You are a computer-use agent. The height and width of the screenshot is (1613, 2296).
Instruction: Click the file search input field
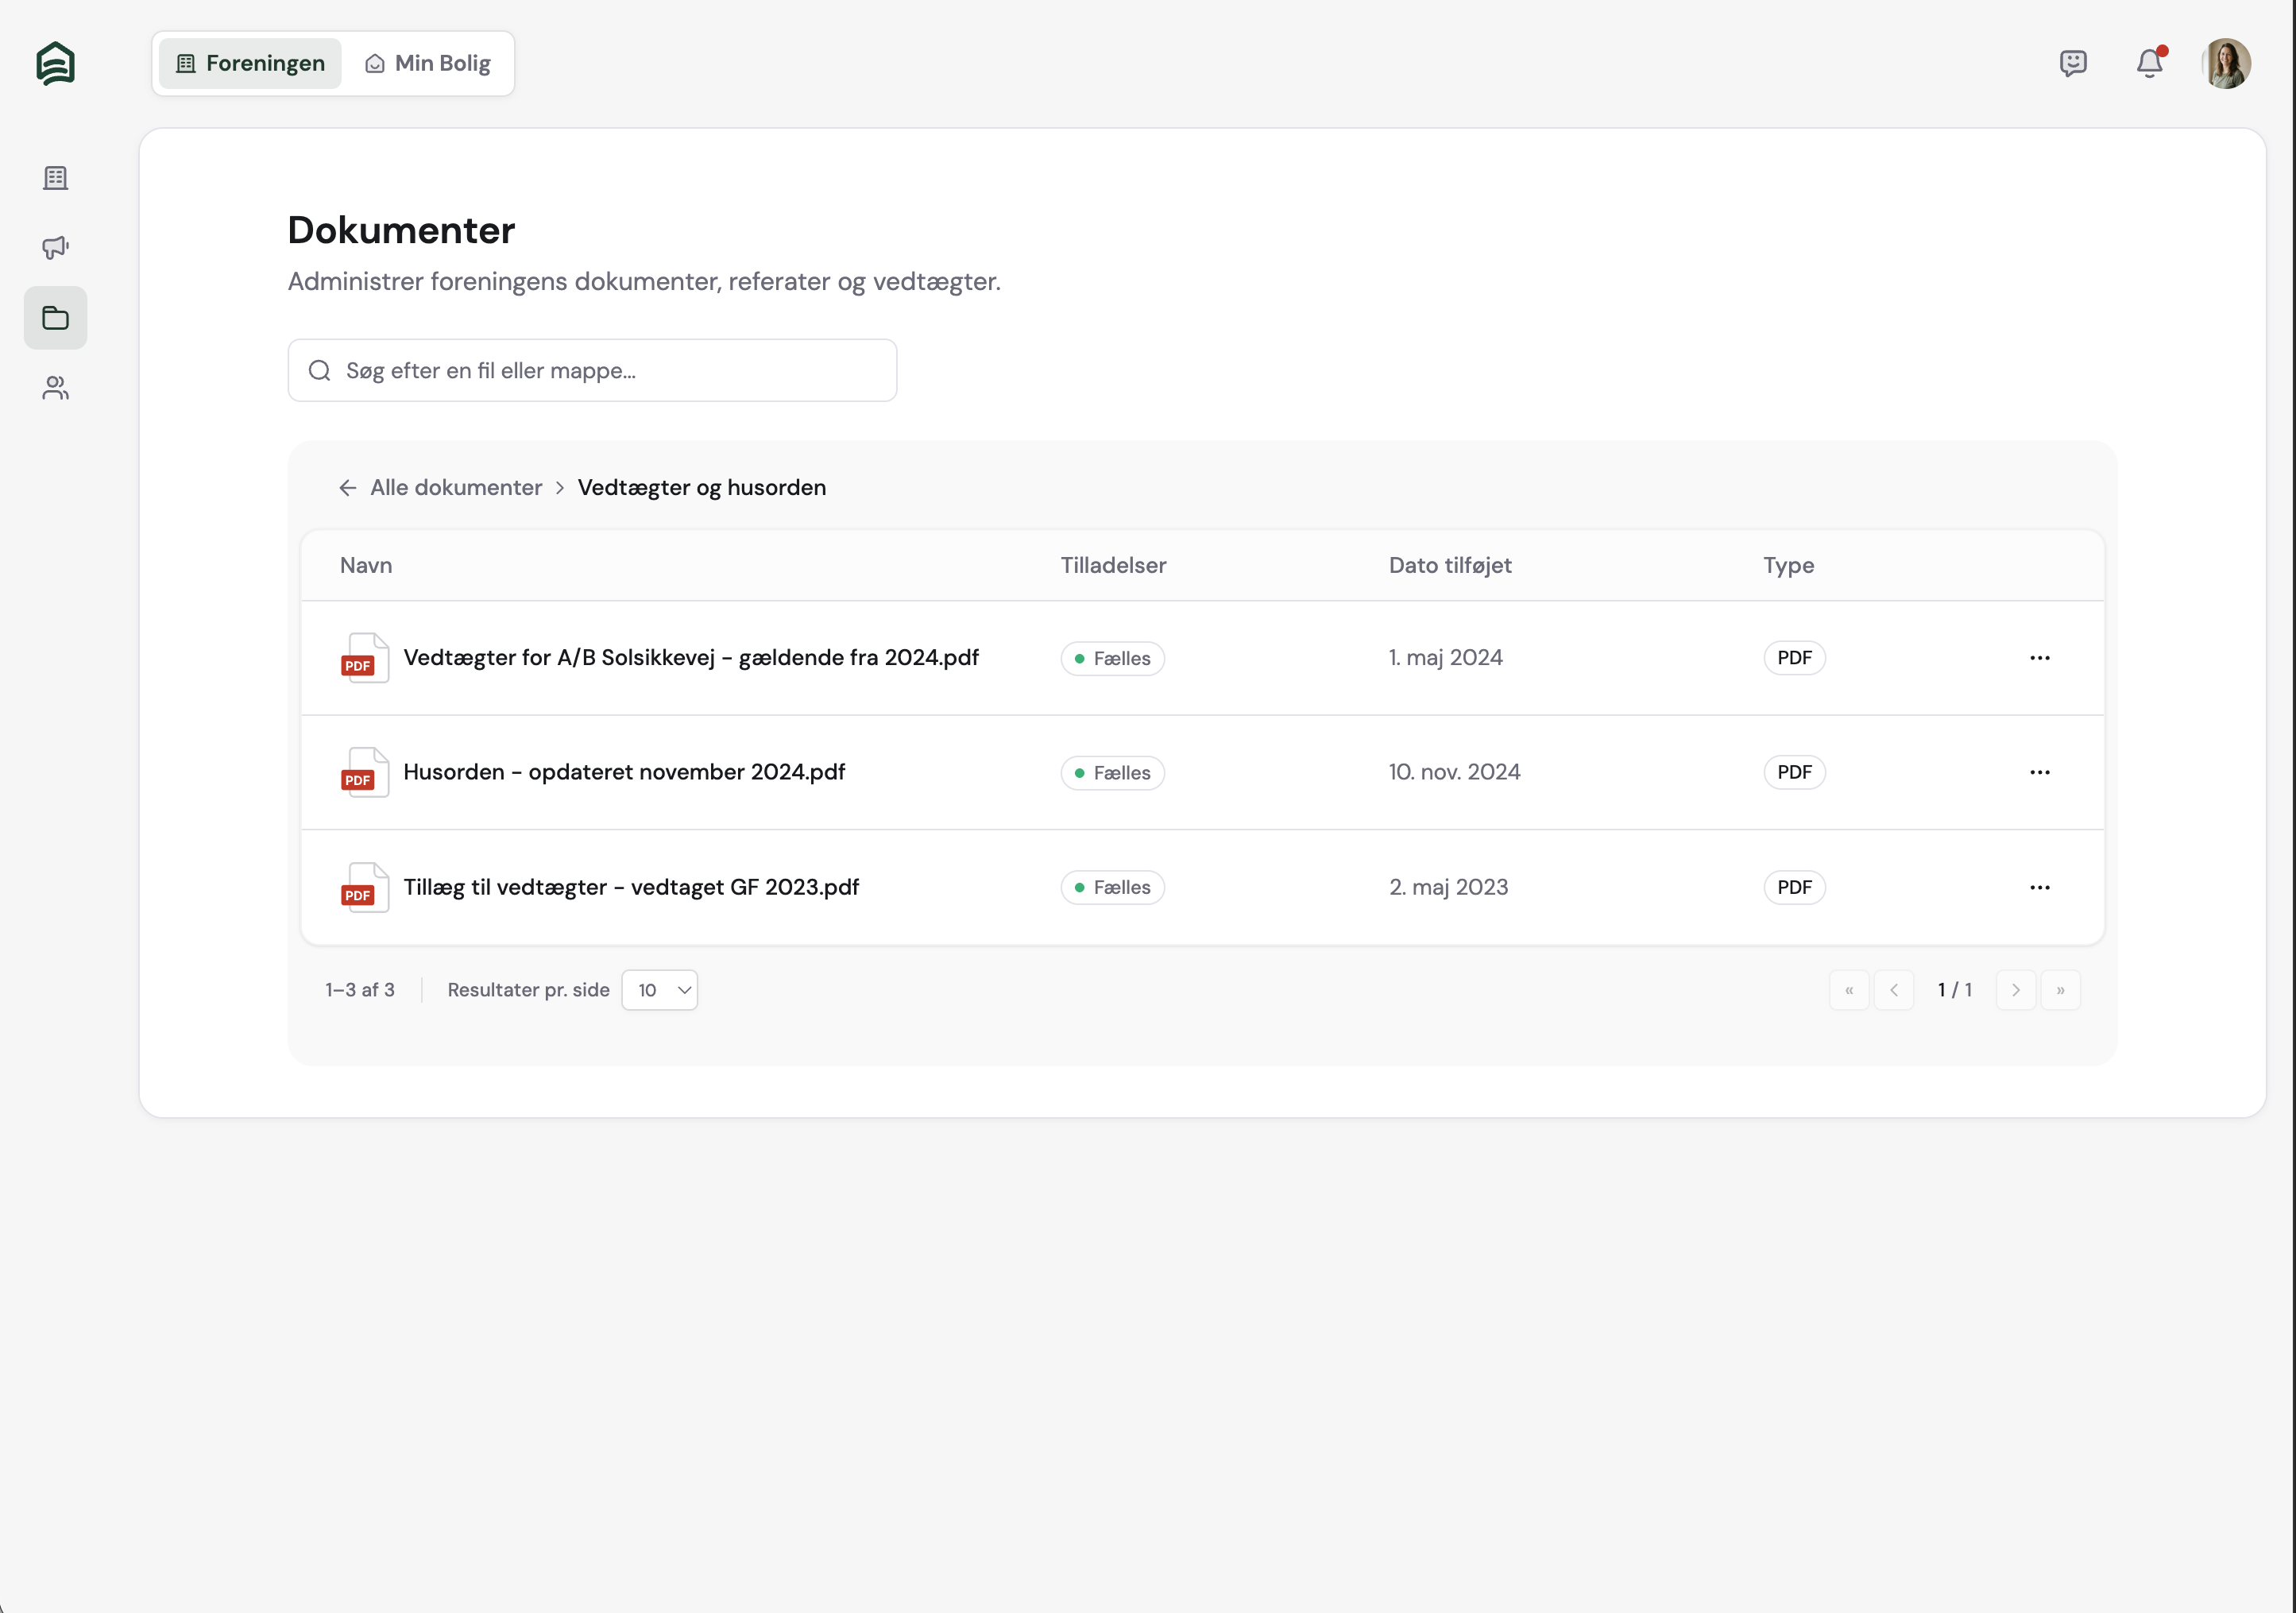tap(592, 371)
